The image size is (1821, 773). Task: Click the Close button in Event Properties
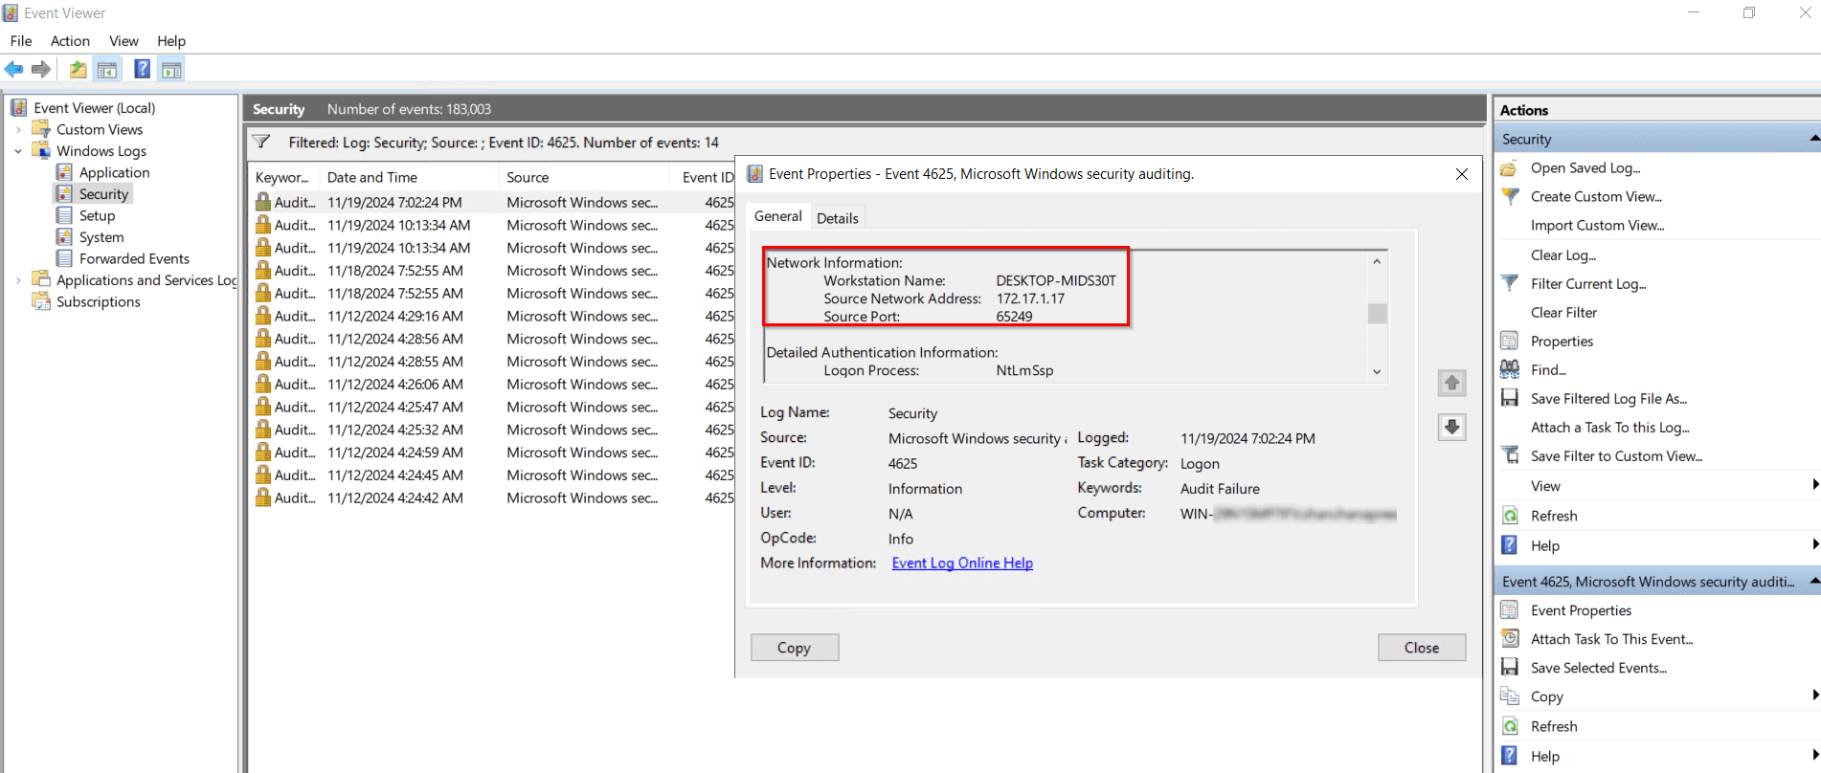(1421, 648)
